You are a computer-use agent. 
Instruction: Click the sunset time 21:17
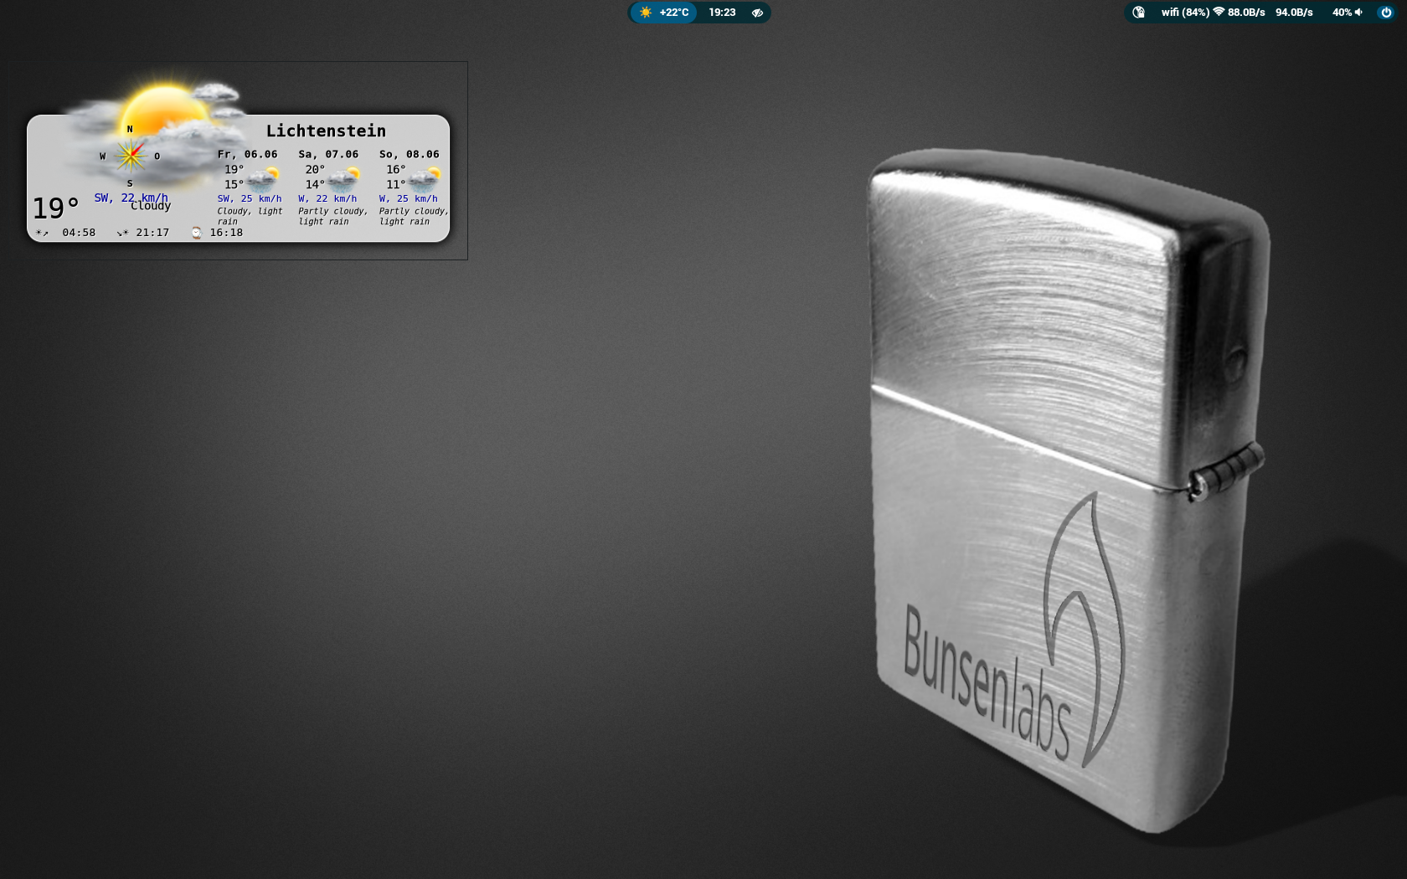pos(152,233)
